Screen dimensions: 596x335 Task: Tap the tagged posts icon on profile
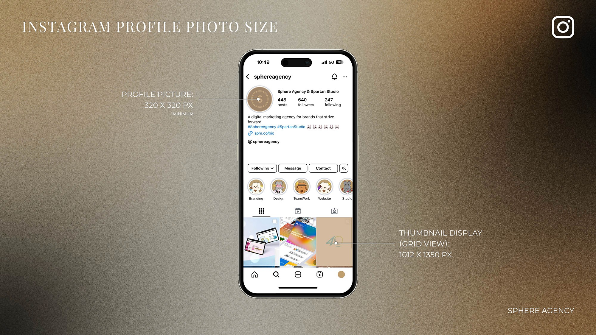pos(334,211)
